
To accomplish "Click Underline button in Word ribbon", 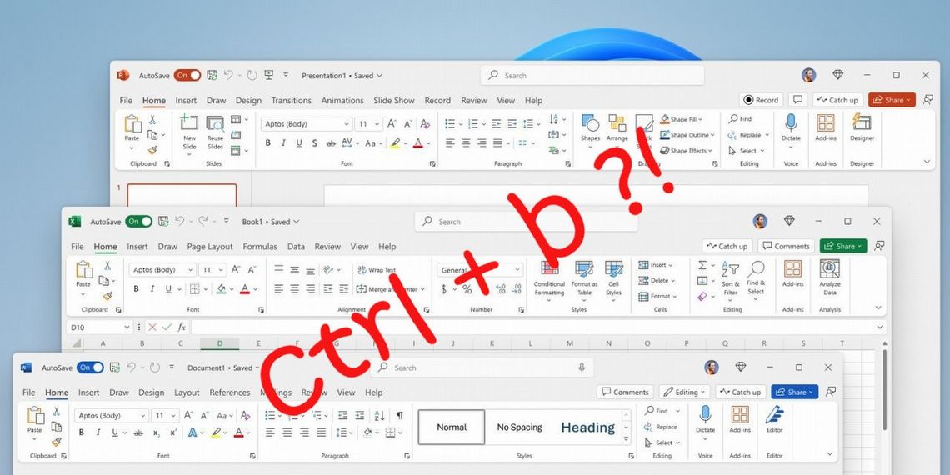I will point(114,432).
